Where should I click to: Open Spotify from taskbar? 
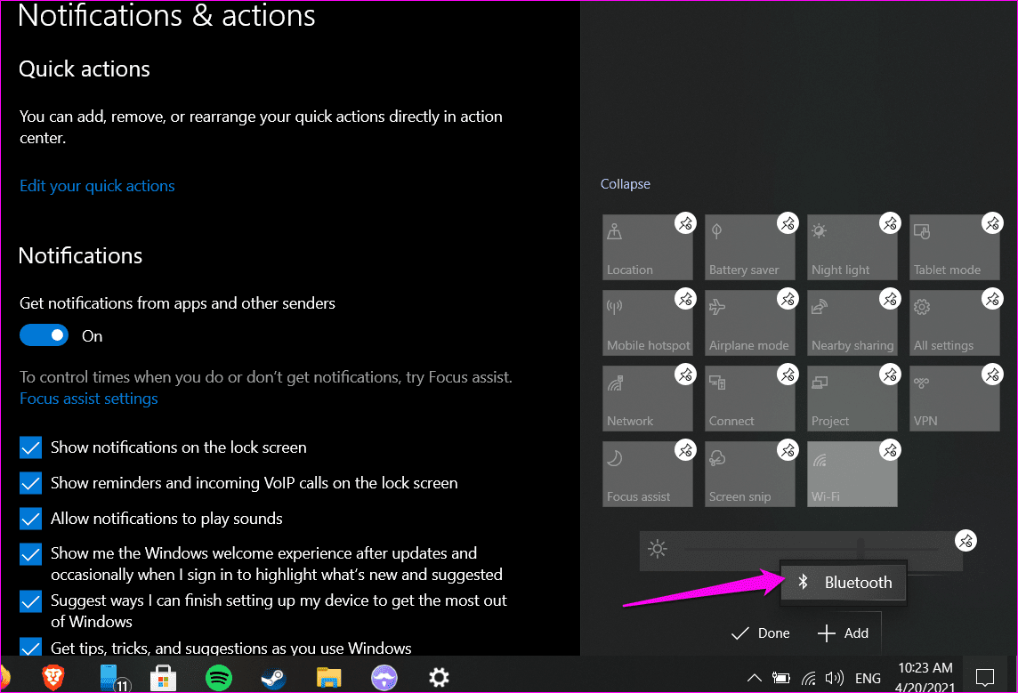tap(219, 677)
